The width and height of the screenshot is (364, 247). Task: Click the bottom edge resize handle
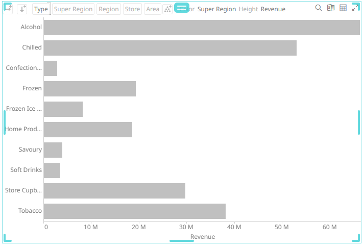[182, 241]
